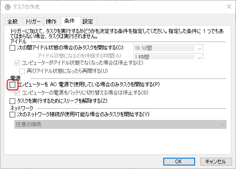Open the 1 時間 idle wait dropdown

pyautogui.click(x=168, y=56)
